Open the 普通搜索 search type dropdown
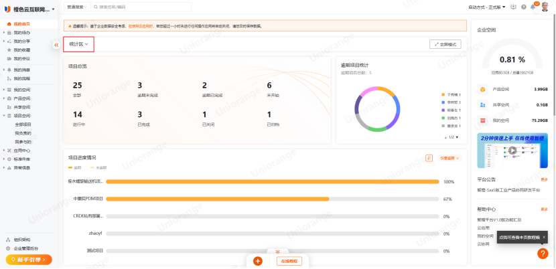The width and height of the screenshot is (556, 269). pos(76,7)
